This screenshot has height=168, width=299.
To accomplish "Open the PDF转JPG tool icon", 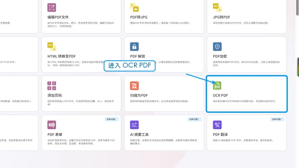I will (x=134, y=7).
